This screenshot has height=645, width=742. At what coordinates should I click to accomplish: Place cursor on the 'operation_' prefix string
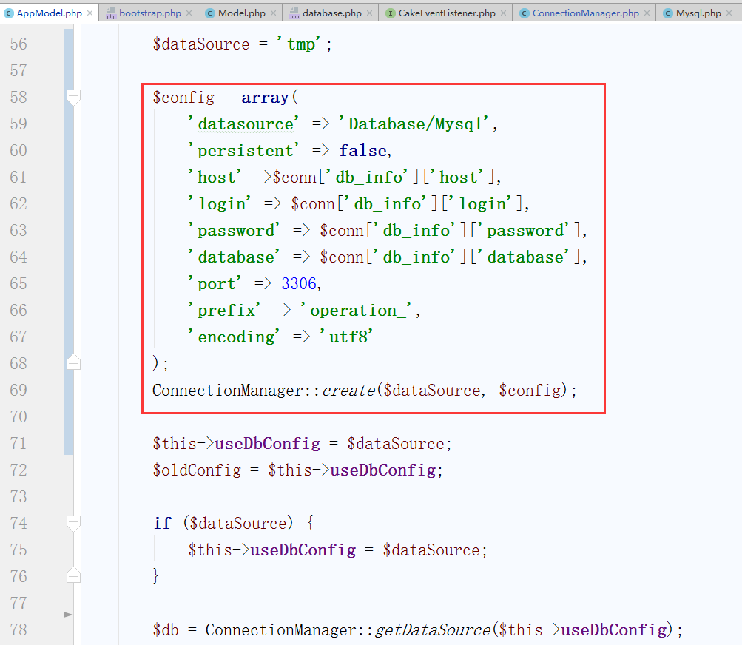359,311
